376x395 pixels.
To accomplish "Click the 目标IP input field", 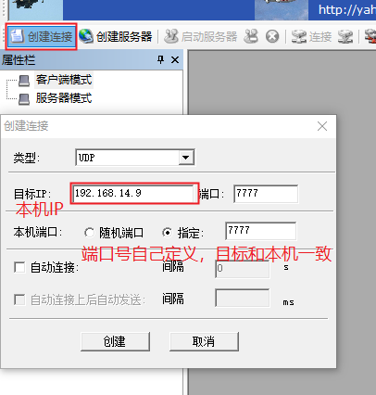I will (x=133, y=194).
